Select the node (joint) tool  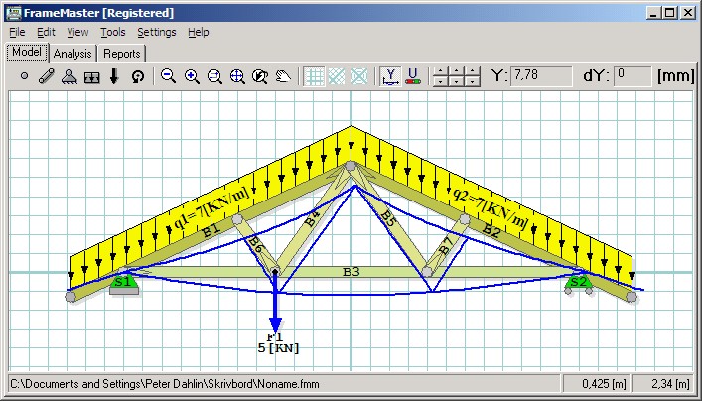25,76
